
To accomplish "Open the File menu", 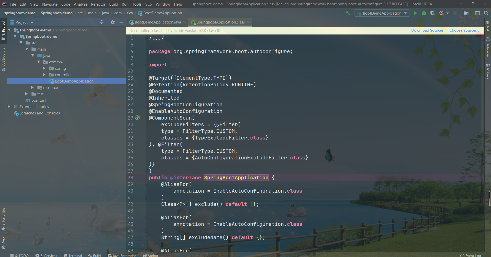I will [13, 4].
